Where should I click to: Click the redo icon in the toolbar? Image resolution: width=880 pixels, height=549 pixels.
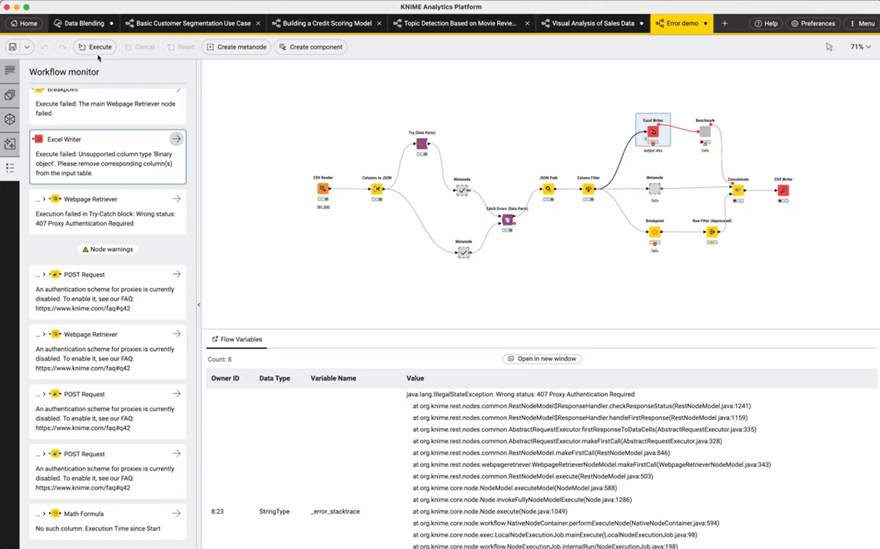62,47
